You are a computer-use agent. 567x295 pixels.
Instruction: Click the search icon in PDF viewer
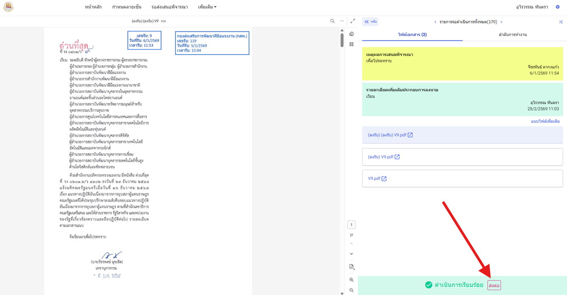[332, 21]
